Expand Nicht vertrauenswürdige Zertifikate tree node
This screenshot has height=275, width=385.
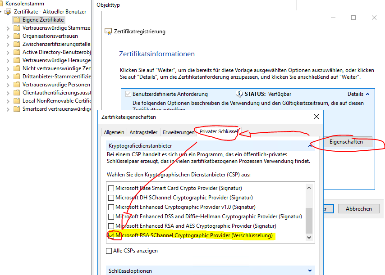pyautogui.click(x=8, y=68)
